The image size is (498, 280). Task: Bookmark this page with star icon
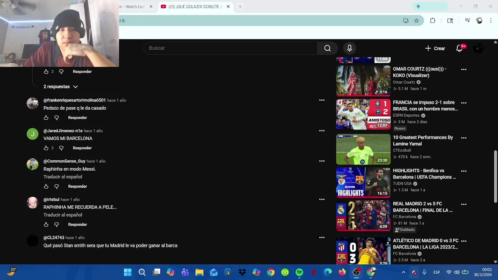416,21
